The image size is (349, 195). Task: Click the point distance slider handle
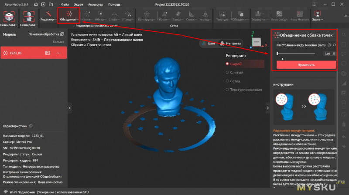coord(277,54)
